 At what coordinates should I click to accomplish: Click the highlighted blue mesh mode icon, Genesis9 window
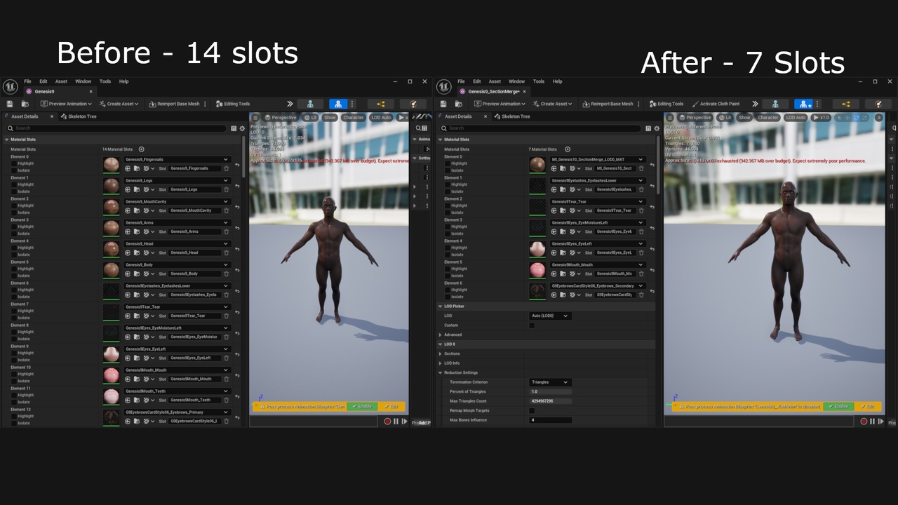click(338, 104)
